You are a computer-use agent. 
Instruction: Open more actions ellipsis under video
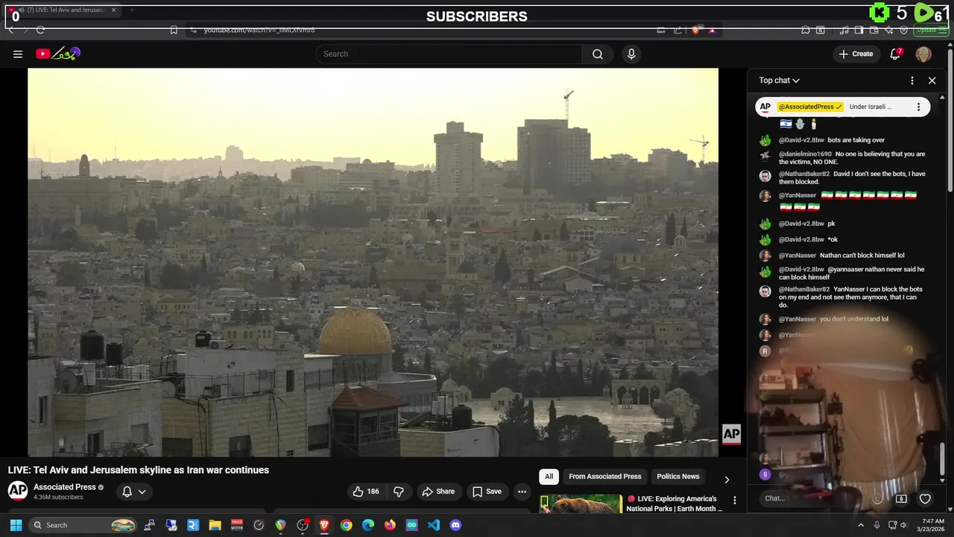coord(522,492)
